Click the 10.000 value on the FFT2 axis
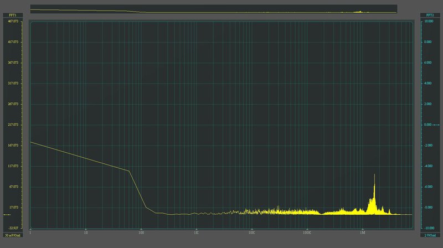The width and height of the screenshot is (443, 248). point(429,21)
